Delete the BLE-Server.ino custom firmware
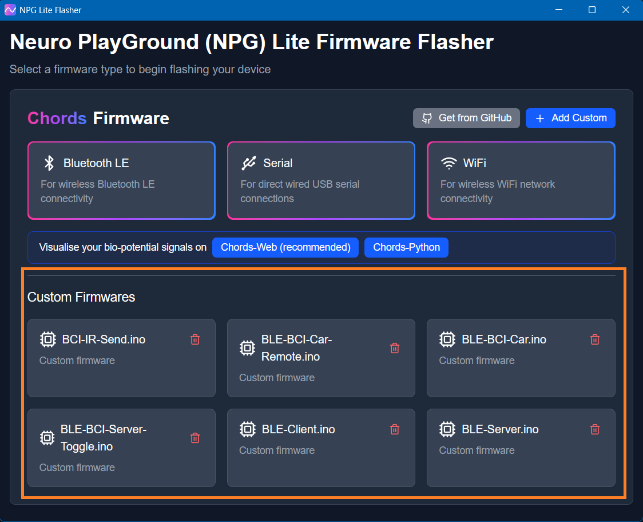 pos(595,429)
